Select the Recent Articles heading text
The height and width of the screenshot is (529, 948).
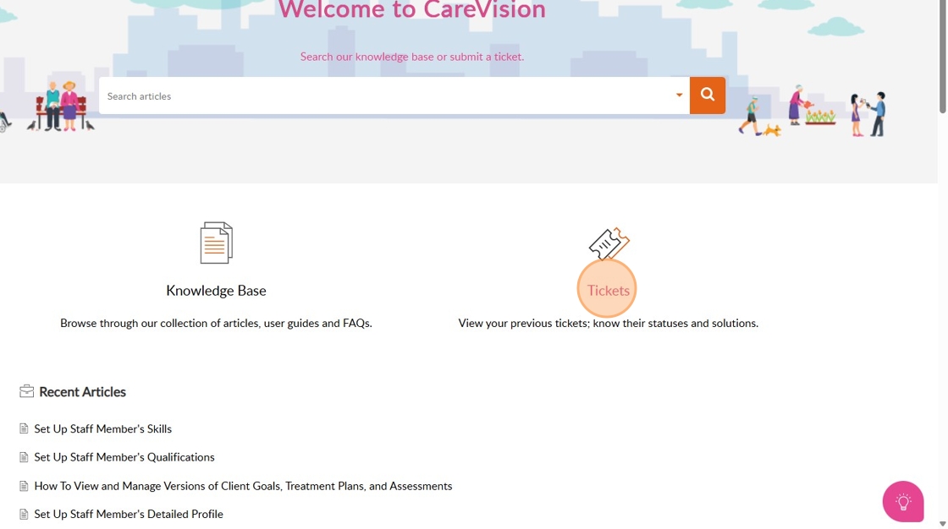point(82,392)
